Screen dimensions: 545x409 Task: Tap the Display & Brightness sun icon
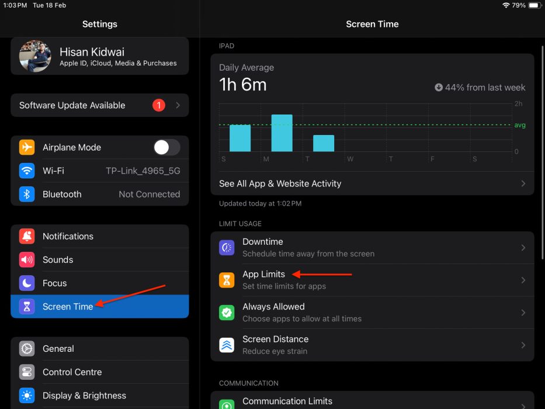(27, 396)
